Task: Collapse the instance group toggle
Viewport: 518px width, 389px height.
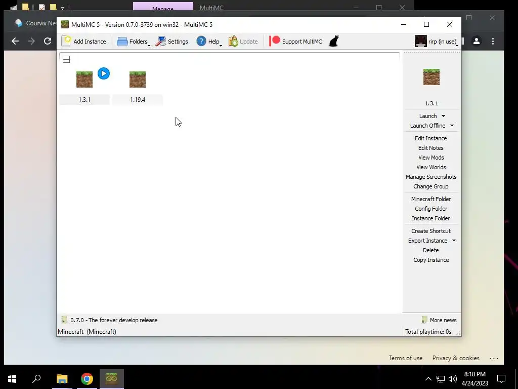Action: (66, 60)
